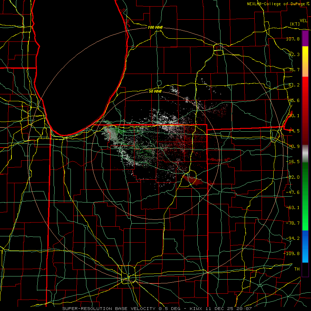The image size is (311, 311).
Task: Click the 92.3 velocity legend value
Action: pos(294,54)
